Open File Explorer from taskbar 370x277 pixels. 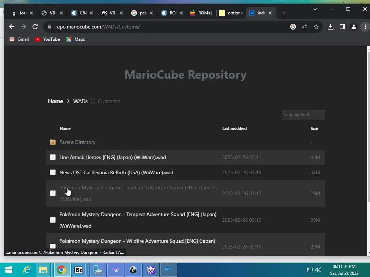pyautogui.click(x=43, y=270)
